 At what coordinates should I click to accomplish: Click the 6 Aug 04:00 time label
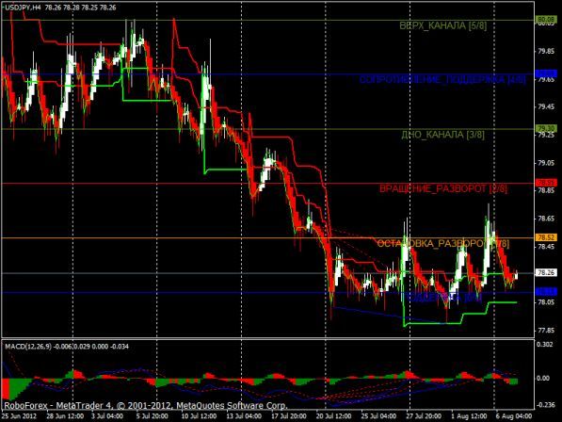tap(514, 416)
